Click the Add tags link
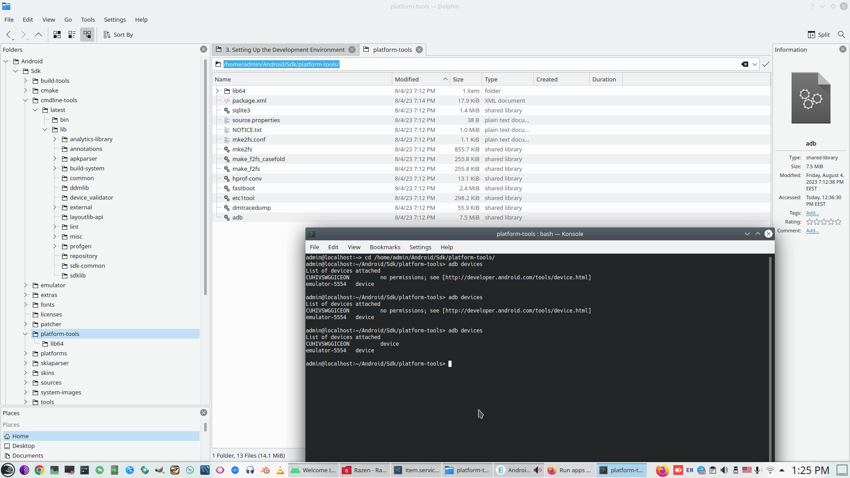 coord(812,213)
